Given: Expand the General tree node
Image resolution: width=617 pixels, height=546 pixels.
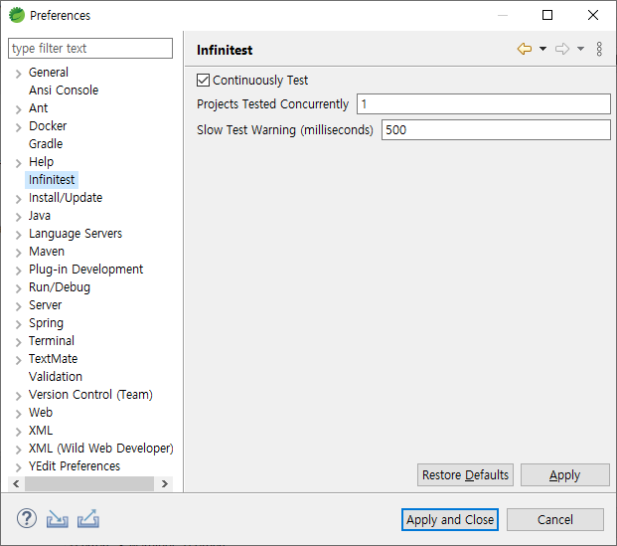Looking at the screenshot, I should (x=18, y=74).
